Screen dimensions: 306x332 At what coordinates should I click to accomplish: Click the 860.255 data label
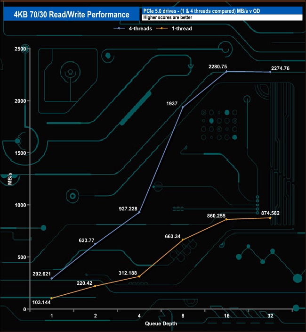coord(216,216)
